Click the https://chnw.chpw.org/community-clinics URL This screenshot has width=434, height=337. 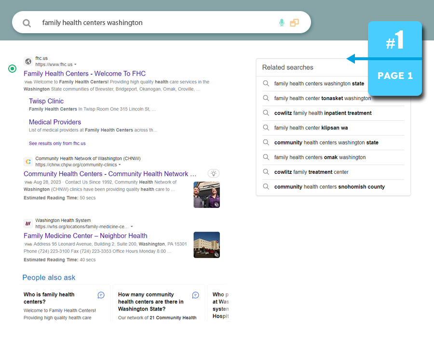coord(76,165)
